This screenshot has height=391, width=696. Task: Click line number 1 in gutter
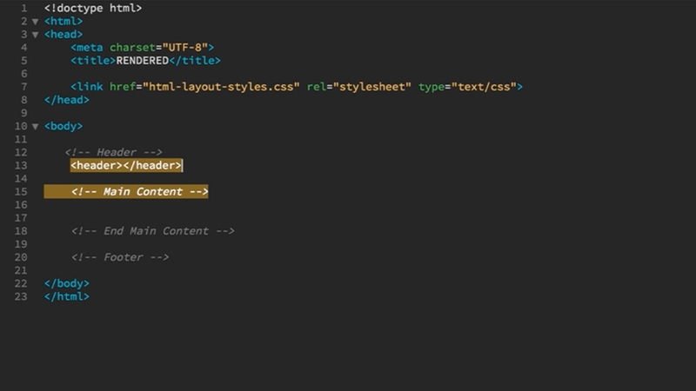[x=24, y=8]
